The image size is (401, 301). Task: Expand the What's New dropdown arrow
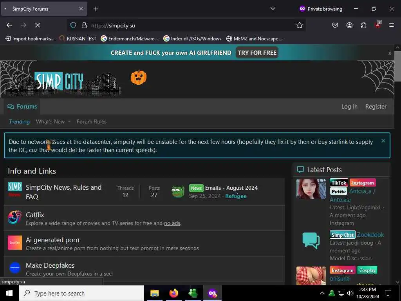pos(69,122)
